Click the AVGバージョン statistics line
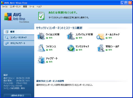133x98 pixels. 13,86
